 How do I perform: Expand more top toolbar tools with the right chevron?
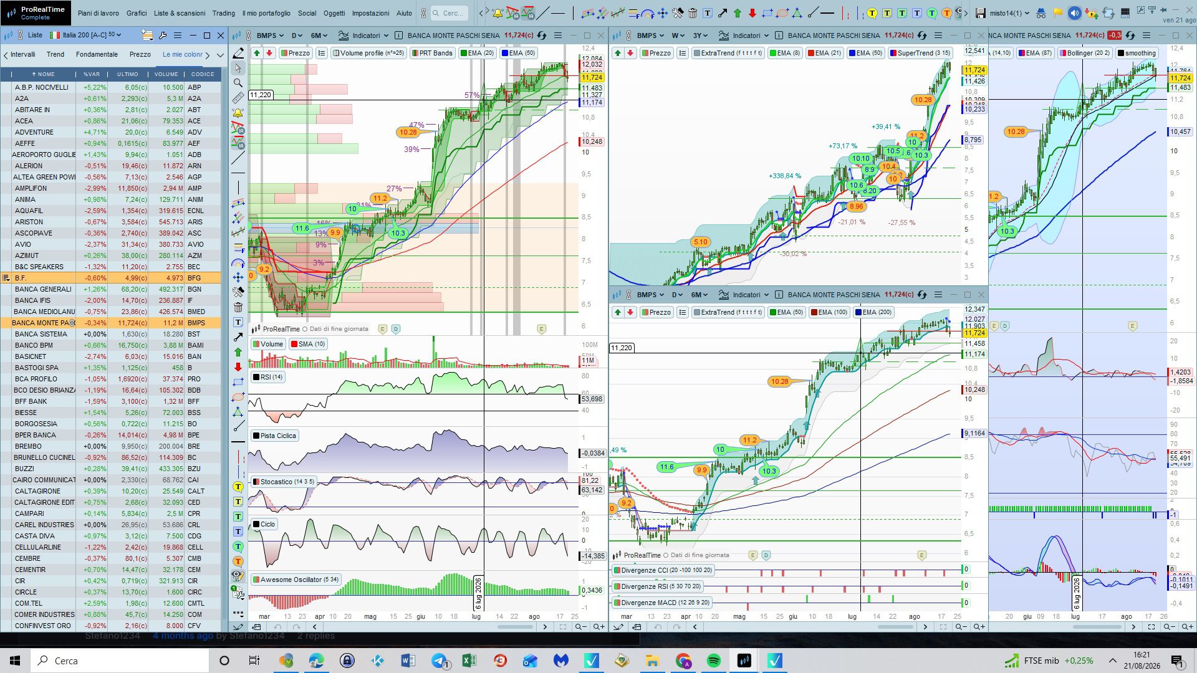pos(966,13)
